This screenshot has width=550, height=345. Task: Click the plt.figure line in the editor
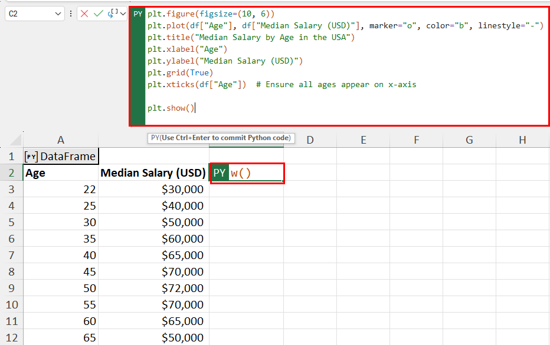211,14
